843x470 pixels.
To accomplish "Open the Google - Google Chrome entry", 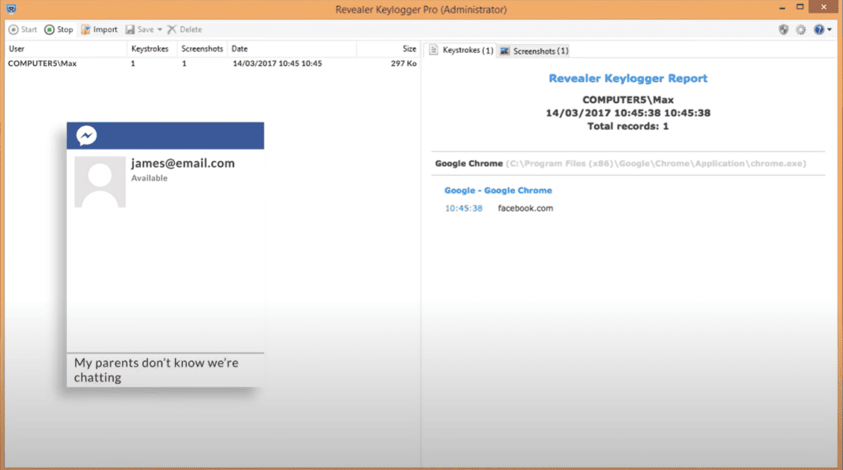I will tap(498, 190).
